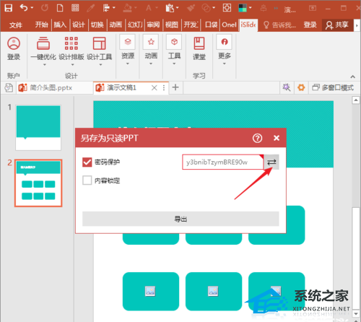Switch to the 插入 ribbon tab
The width and height of the screenshot is (361, 322).
pos(60,25)
